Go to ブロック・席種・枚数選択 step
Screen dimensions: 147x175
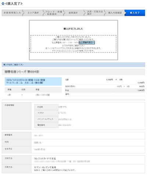(x=53, y=13)
